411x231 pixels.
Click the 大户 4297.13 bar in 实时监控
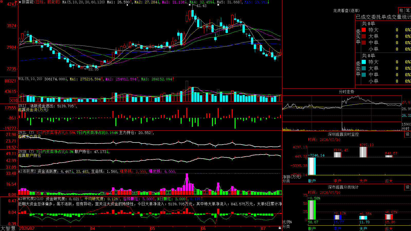point(363,152)
